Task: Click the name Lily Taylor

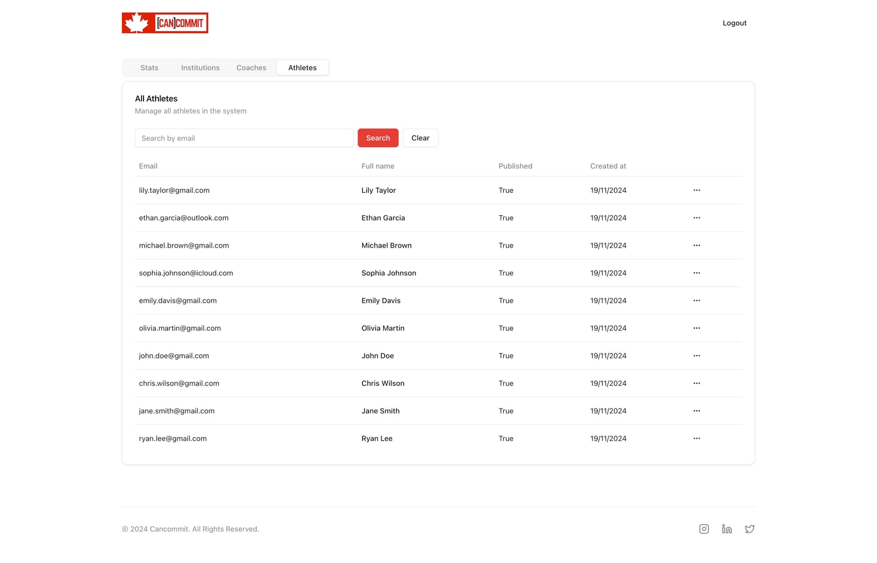Action: 378,190
